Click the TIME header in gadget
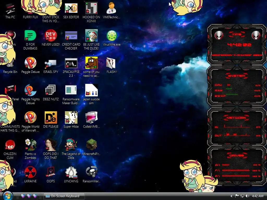 (x=237, y=35)
